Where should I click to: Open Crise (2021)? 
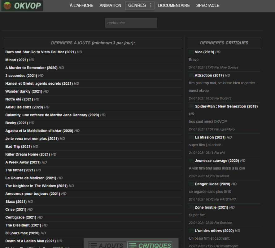[x=15, y=210]
